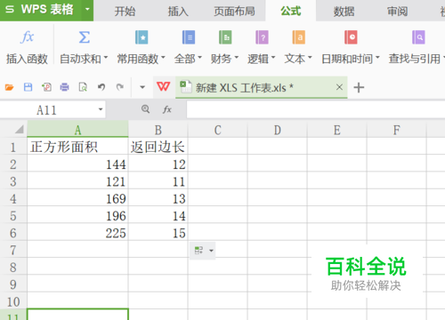Open the Financial (财务) functions icon

pyautogui.click(x=225, y=37)
